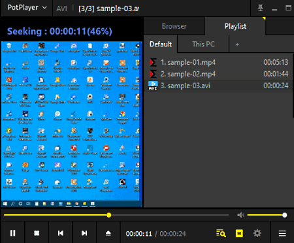Open the PotPlayer main menu dropdown

pos(27,8)
